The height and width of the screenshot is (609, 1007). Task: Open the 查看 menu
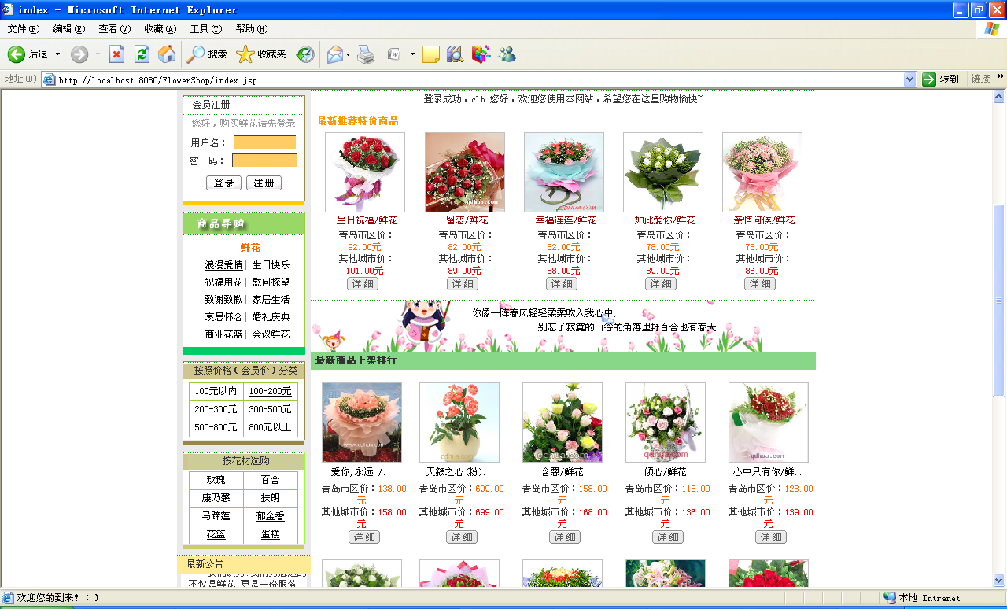115,29
